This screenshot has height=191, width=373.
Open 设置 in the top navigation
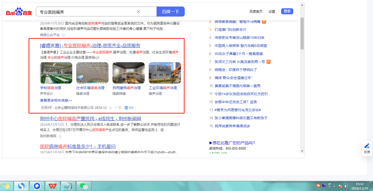click(272, 12)
